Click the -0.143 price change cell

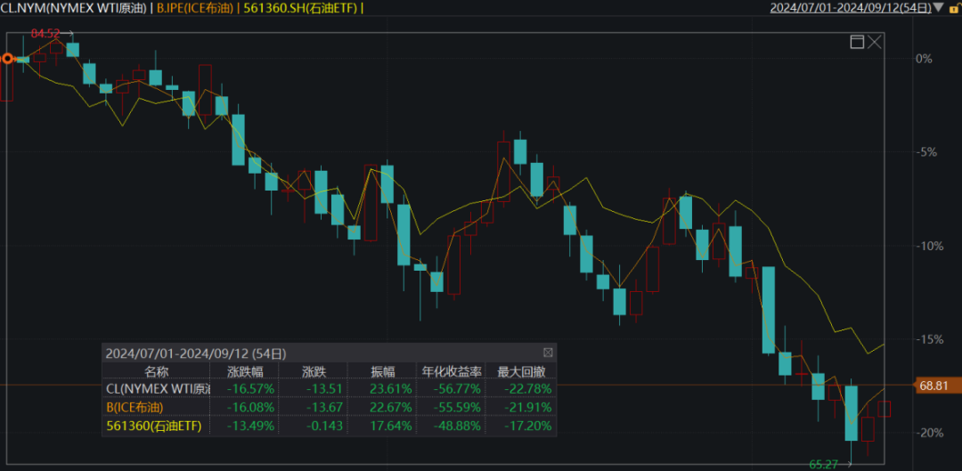tap(326, 426)
